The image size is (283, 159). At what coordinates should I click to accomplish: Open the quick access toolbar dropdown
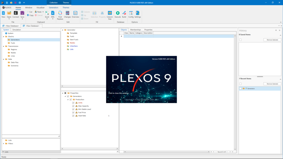click(x=24, y=3)
